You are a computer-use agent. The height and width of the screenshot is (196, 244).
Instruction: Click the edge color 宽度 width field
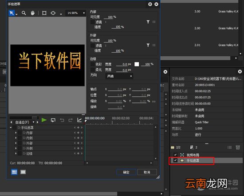(x=122, y=64)
